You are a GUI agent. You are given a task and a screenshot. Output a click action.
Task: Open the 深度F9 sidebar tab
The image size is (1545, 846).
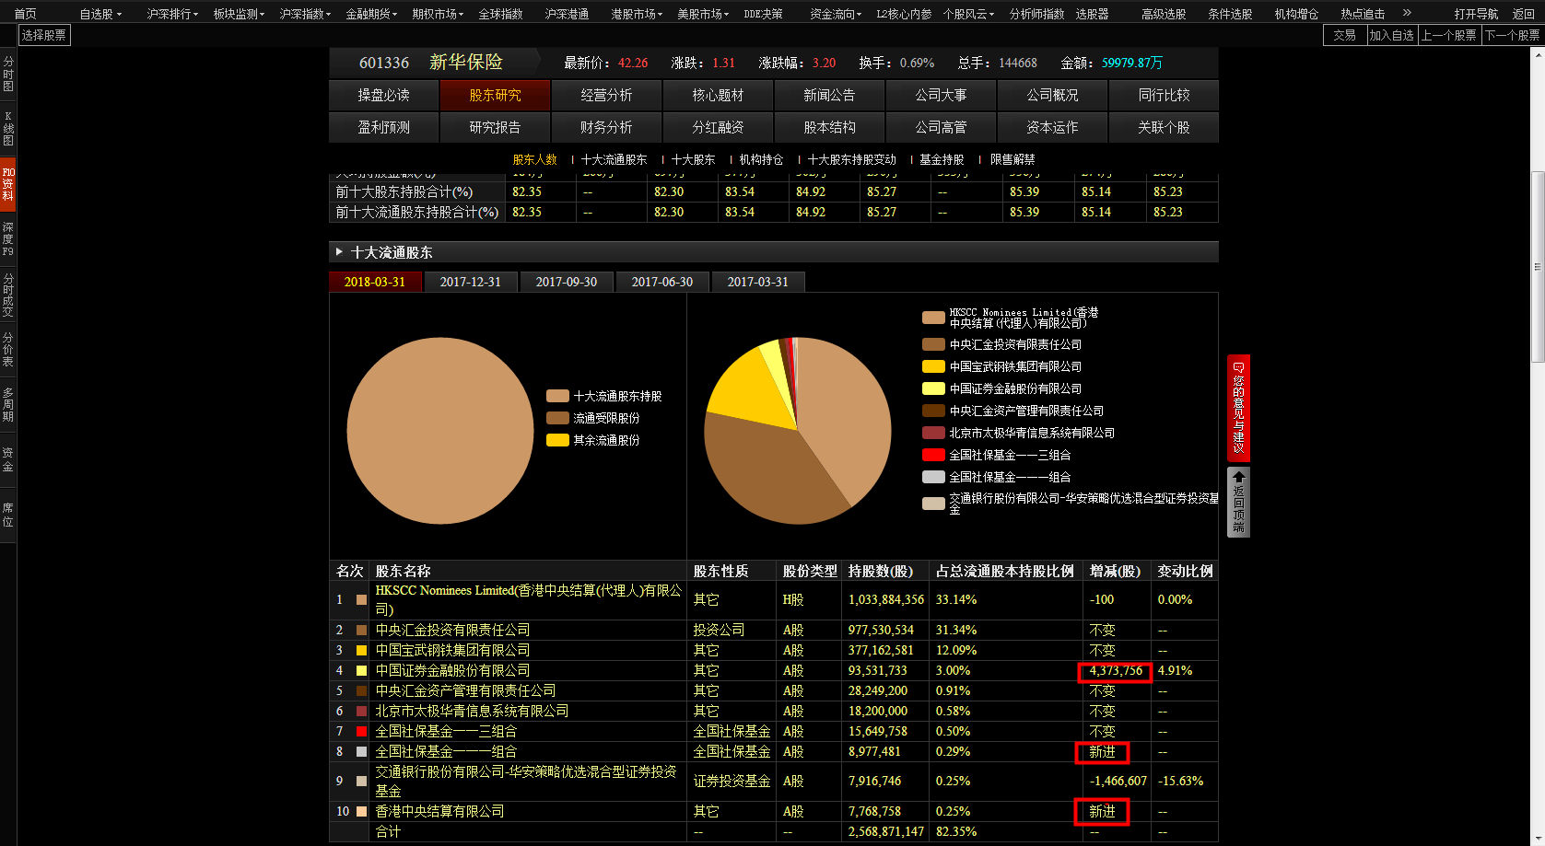[8, 238]
